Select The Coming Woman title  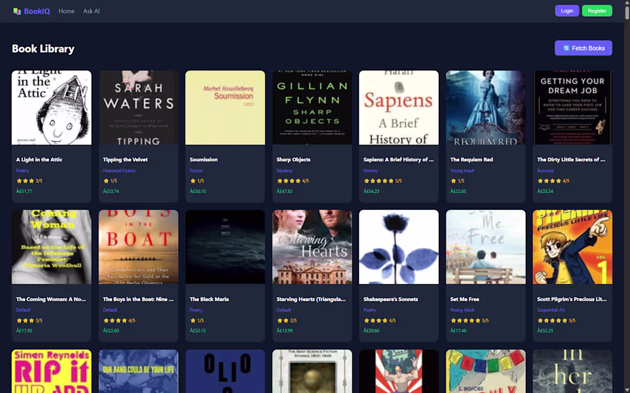click(51, 300)
